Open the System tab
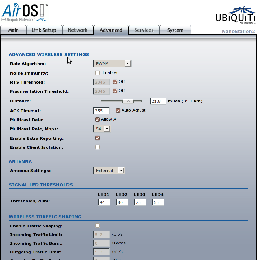The image size is (257, 260). (x=175, y=30)
